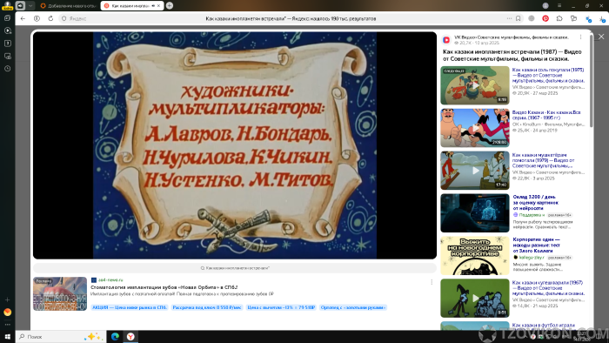
Task: Click the grey globe icon in the toolbar
Action: point(532,18)
